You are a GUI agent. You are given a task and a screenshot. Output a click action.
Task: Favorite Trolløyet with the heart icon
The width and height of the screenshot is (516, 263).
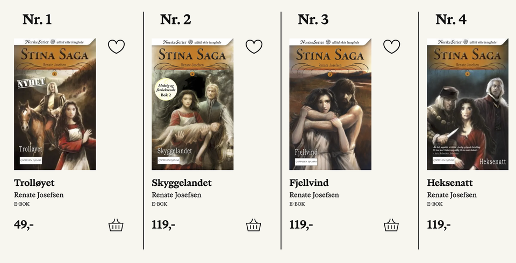pos(117,47)
